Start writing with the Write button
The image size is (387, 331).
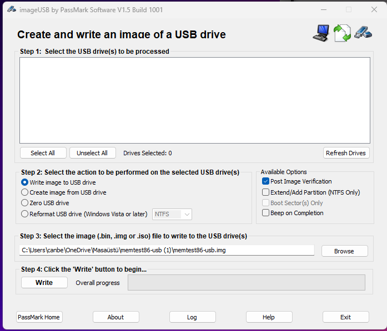44,282
